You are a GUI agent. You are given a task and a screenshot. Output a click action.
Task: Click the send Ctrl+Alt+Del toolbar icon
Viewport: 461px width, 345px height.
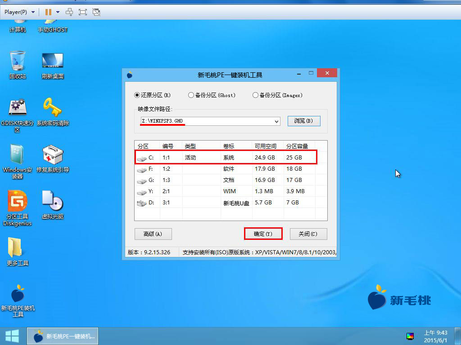(69, 12)
